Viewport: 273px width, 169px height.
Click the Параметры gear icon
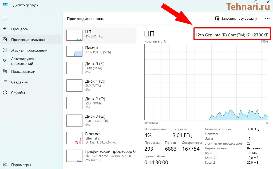pos(5,164)
